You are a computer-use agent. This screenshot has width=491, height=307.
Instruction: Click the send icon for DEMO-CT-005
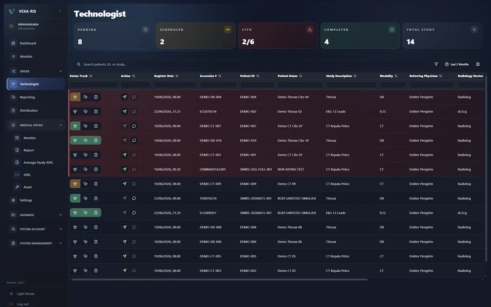[124, 256]
